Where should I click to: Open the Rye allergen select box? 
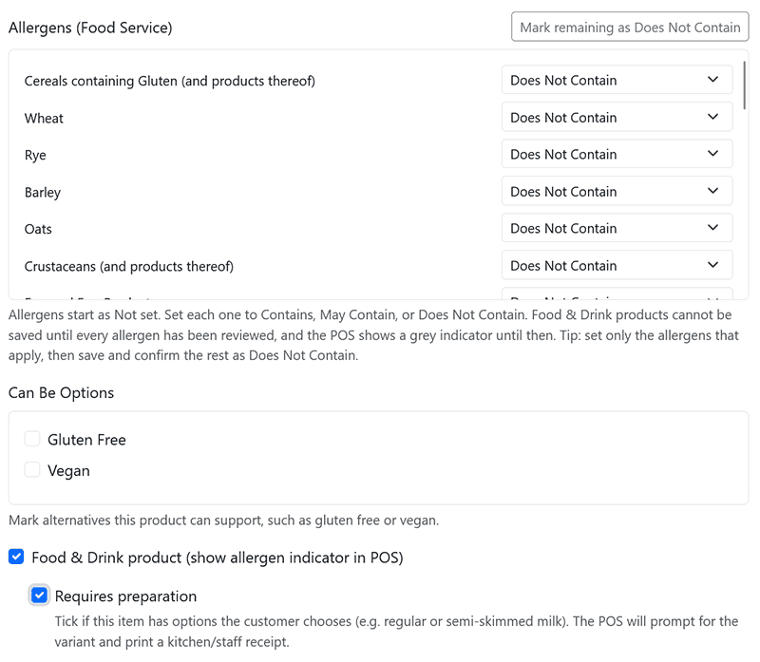[x=617, y=154]
